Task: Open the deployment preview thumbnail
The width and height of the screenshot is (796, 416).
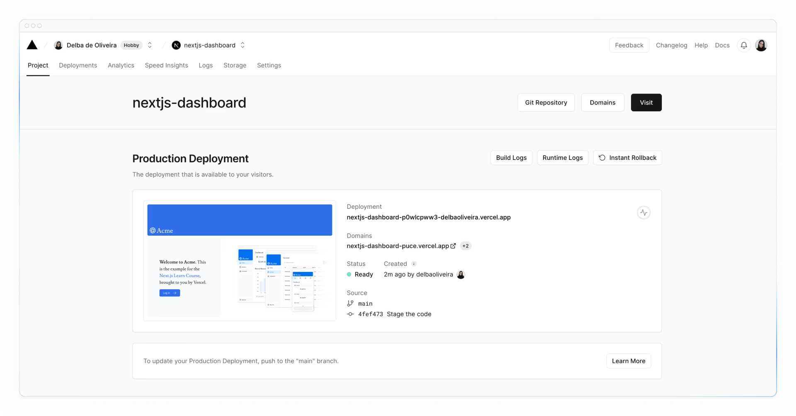Action: tap(240, 261)
